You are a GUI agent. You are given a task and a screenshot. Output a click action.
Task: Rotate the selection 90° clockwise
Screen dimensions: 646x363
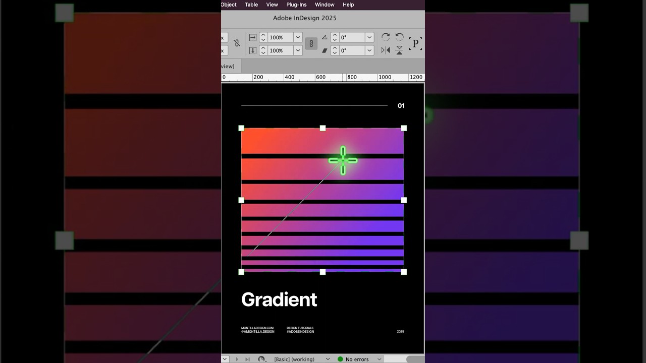click(x=386, y=37)
